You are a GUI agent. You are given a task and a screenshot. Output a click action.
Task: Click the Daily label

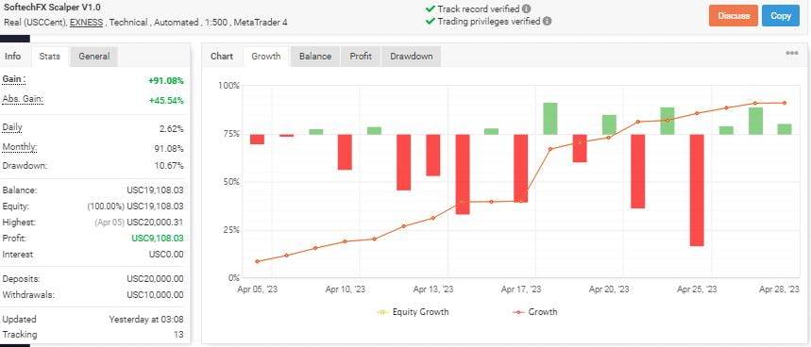(x=12, y=127)
